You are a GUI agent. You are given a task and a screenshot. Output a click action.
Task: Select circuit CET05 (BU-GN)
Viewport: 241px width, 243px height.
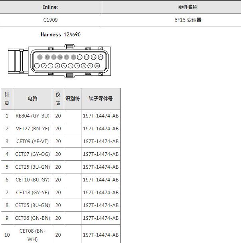tap(32, 205)
